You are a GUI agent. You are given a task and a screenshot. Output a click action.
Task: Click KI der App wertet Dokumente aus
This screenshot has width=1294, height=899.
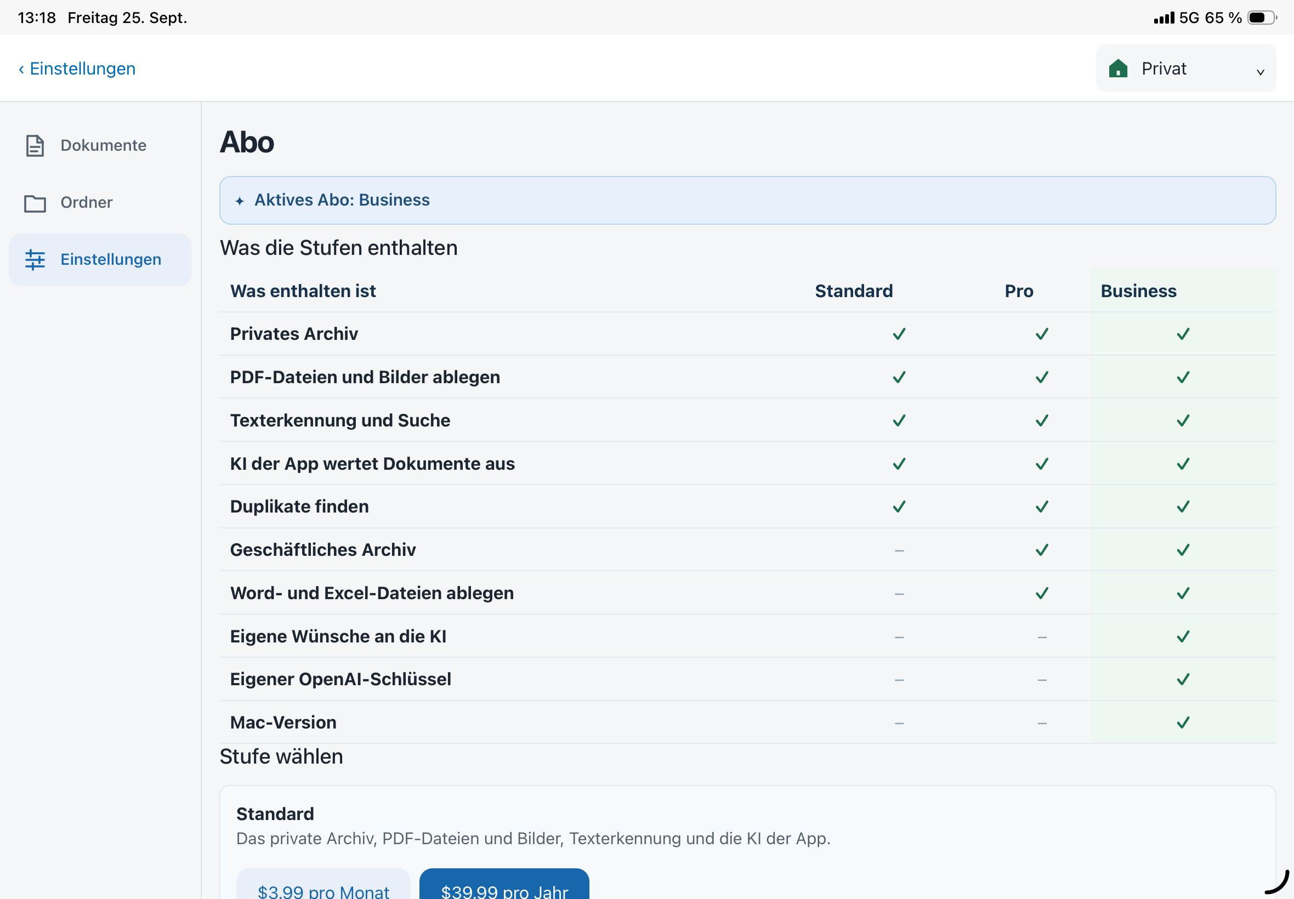372,464
